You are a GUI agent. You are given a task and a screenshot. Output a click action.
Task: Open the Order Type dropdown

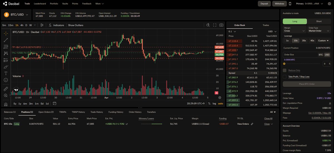[319, 29]
